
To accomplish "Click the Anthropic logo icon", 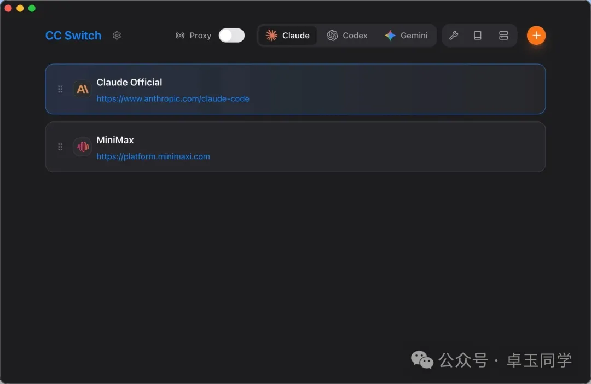I will click(x=82, y=89).
